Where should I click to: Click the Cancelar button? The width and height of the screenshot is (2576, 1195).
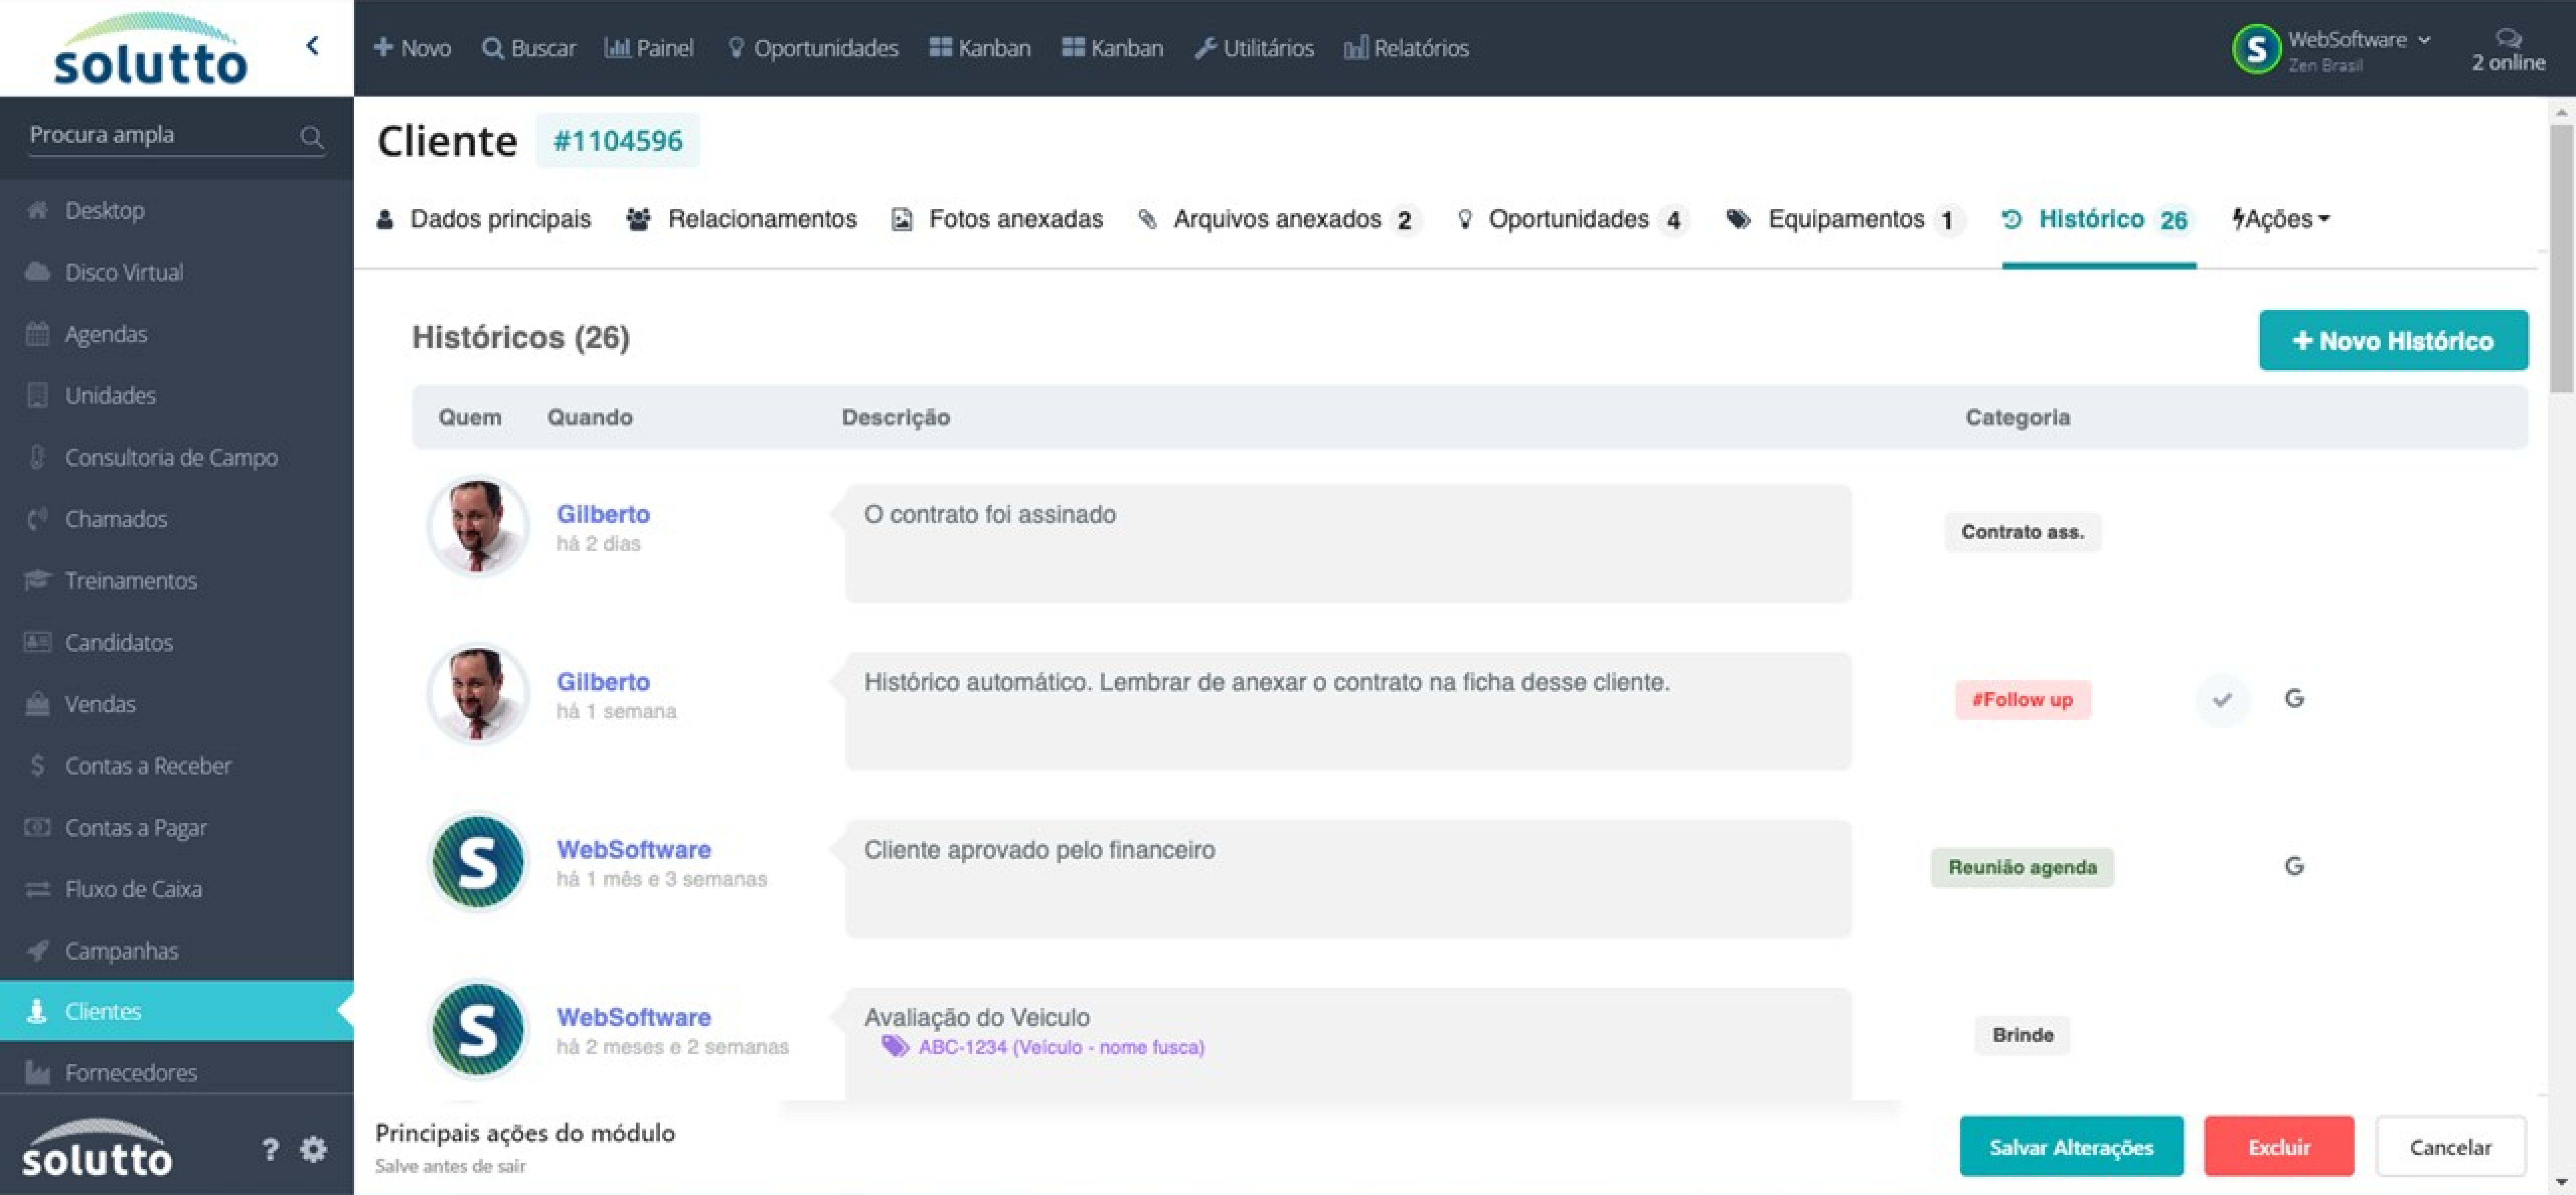[x=2450, y=1147]
